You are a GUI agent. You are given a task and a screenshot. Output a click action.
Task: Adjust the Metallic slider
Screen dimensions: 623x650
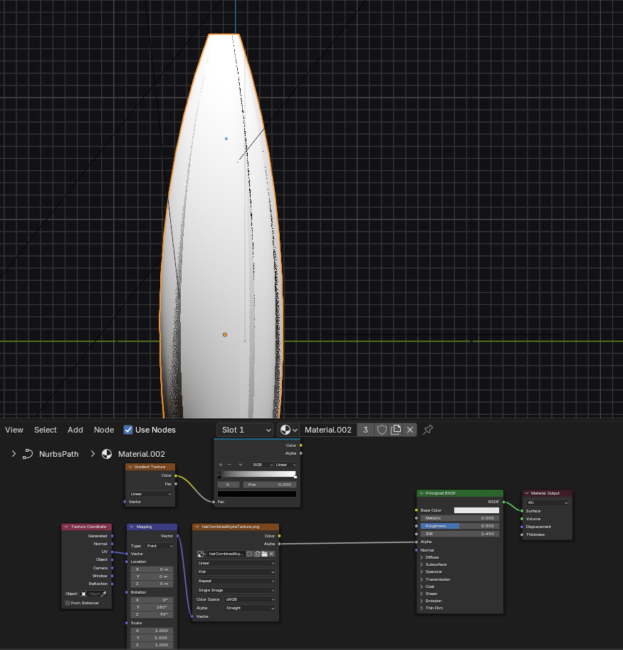click(460, 518)
